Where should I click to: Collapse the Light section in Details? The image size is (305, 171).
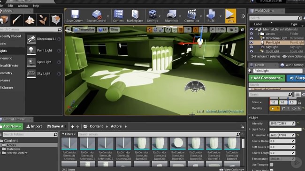pyautogui.click(x=250, y=118)
